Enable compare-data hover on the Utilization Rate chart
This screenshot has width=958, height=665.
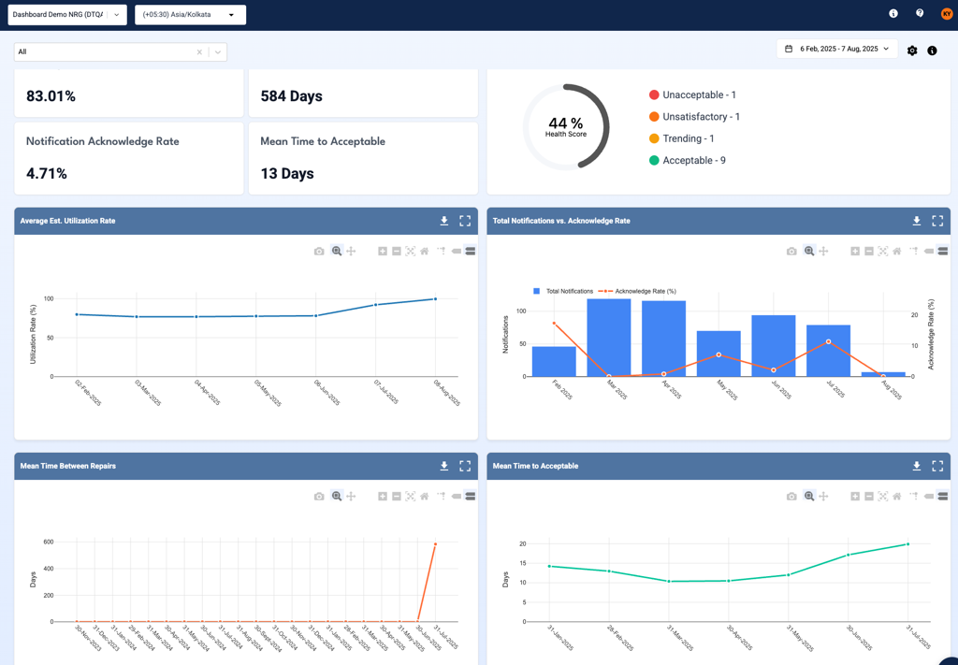tap(471, 251)
